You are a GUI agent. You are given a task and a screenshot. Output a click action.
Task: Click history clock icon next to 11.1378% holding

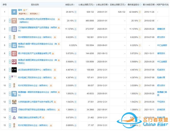[75, 29]
